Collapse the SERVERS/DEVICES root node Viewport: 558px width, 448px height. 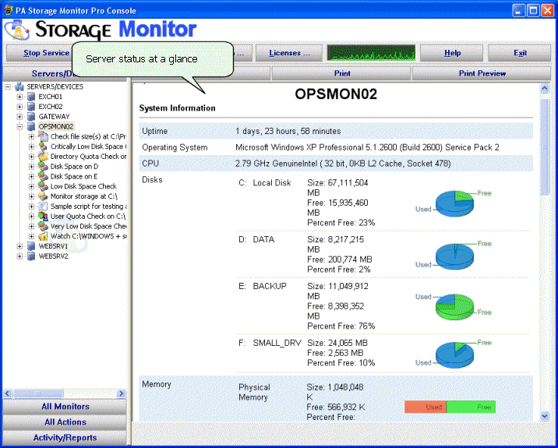pyautogui.click(x=8, y=86)
